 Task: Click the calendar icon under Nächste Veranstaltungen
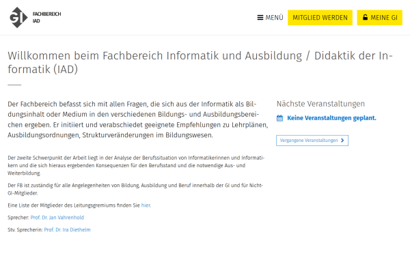tap(279, 118)
